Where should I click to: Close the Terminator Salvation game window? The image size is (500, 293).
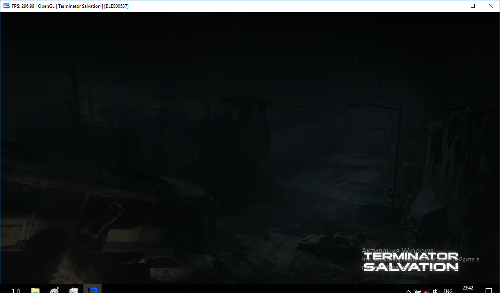click(491, 6)
